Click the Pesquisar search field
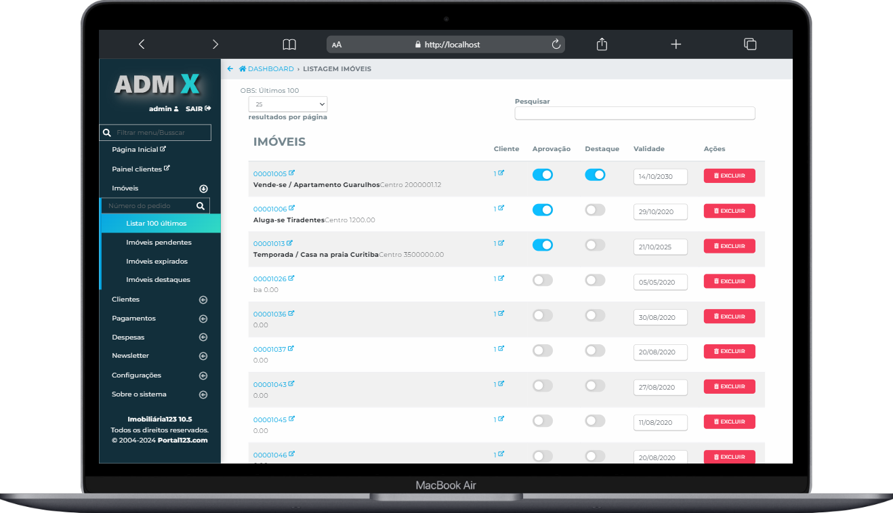 [634, 113]
